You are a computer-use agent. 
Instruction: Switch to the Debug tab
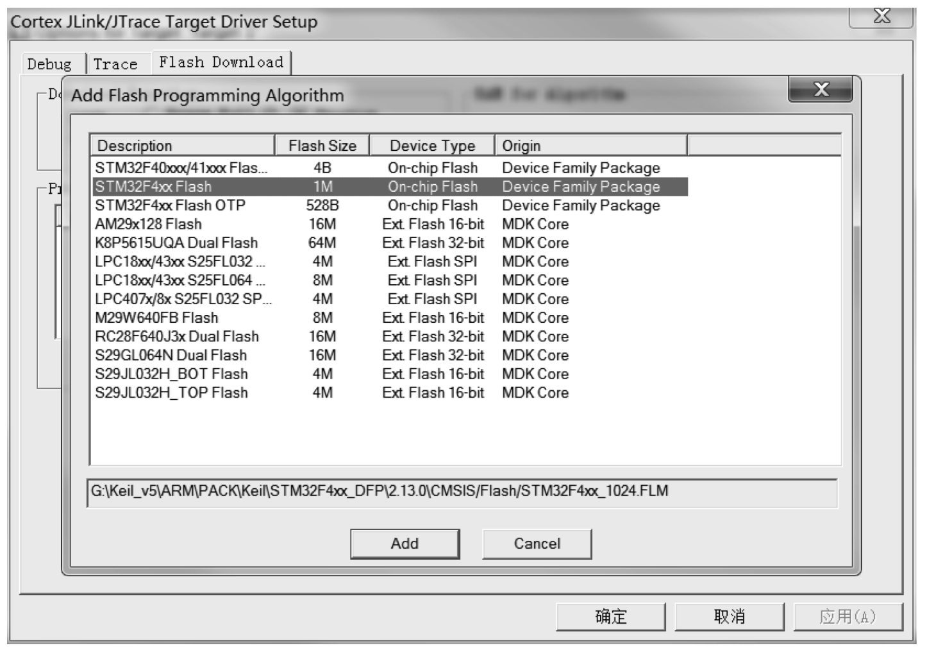coord(49,64)
